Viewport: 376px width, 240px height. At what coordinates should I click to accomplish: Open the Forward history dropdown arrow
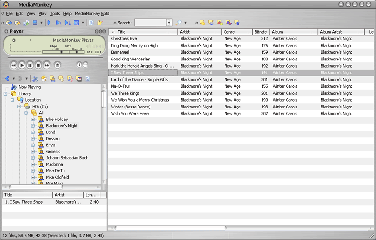click(x=26, y=79)
